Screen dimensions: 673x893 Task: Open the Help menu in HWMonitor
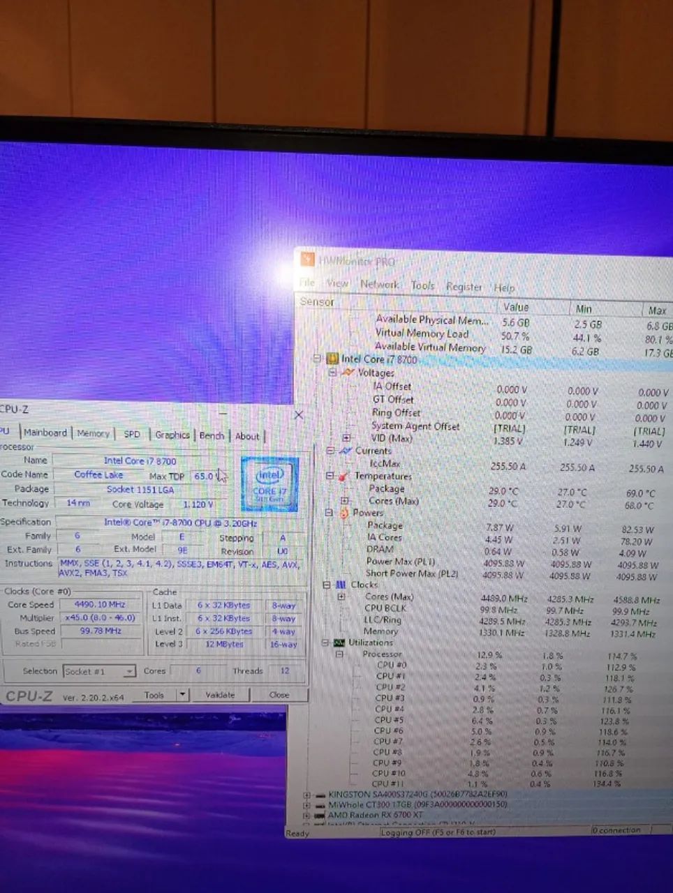coord(504,287)
